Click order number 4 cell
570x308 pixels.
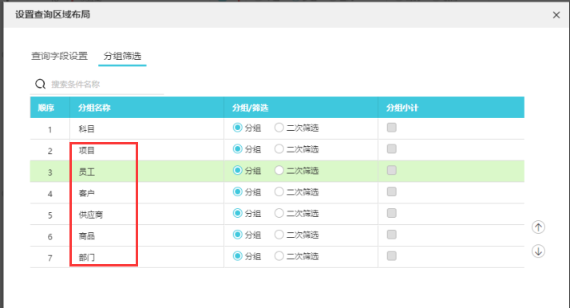point(49,194)
